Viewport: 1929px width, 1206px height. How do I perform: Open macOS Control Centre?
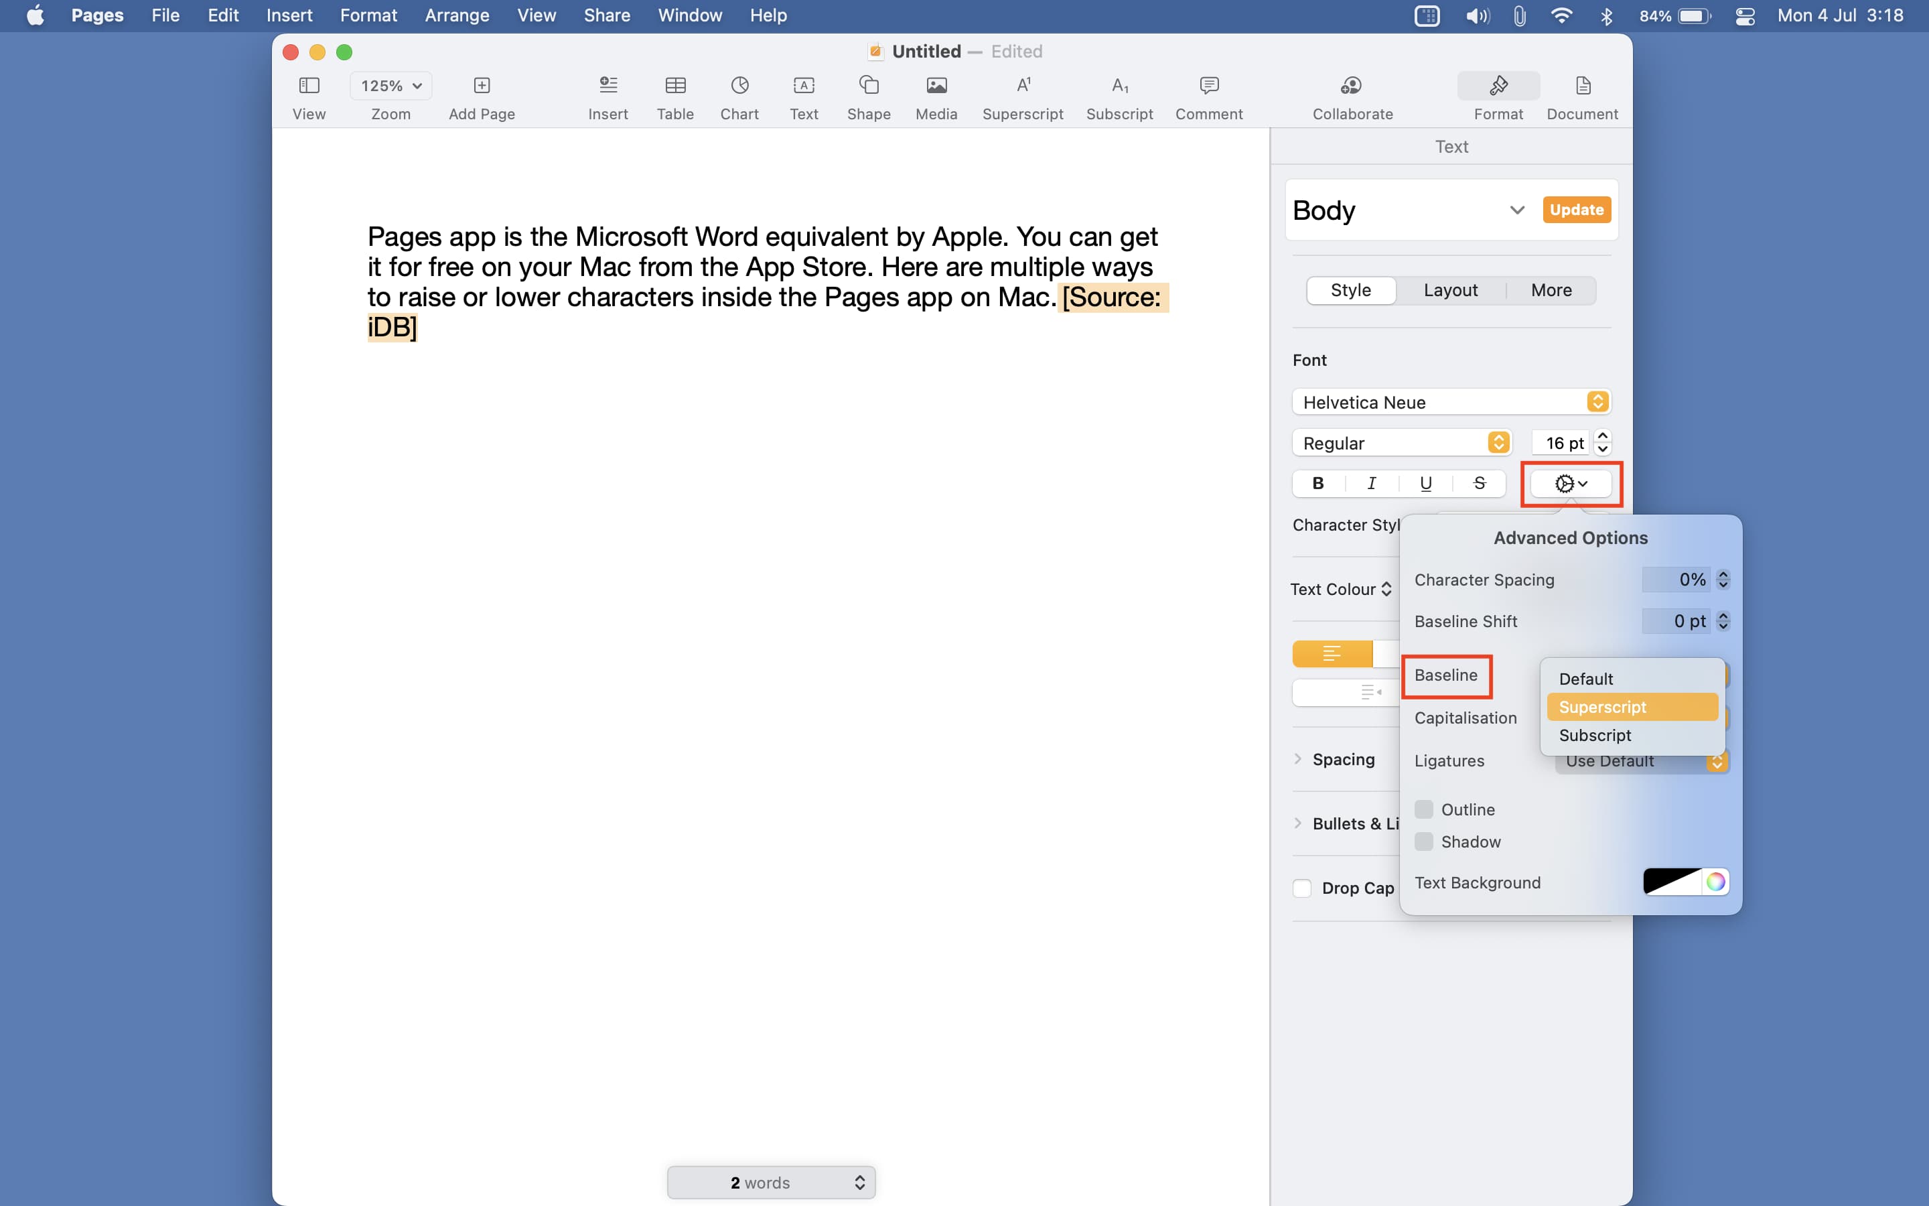(1745, 16)
